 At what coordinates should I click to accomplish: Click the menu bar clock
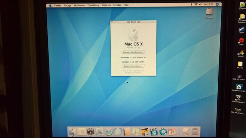209,4
